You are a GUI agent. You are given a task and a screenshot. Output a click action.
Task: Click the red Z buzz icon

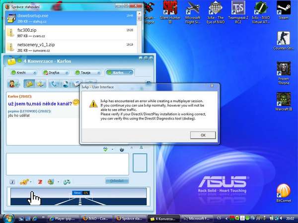tap(40, 182)
